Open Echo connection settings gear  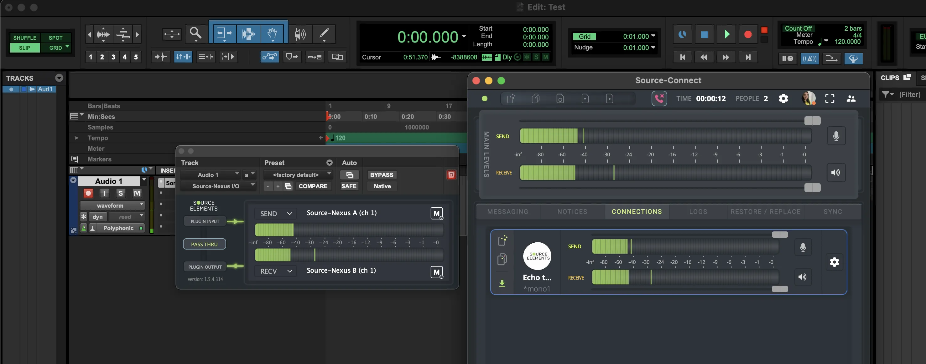tap(834, 262)
